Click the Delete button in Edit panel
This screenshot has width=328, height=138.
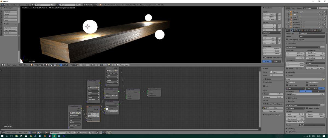point(11,33)
